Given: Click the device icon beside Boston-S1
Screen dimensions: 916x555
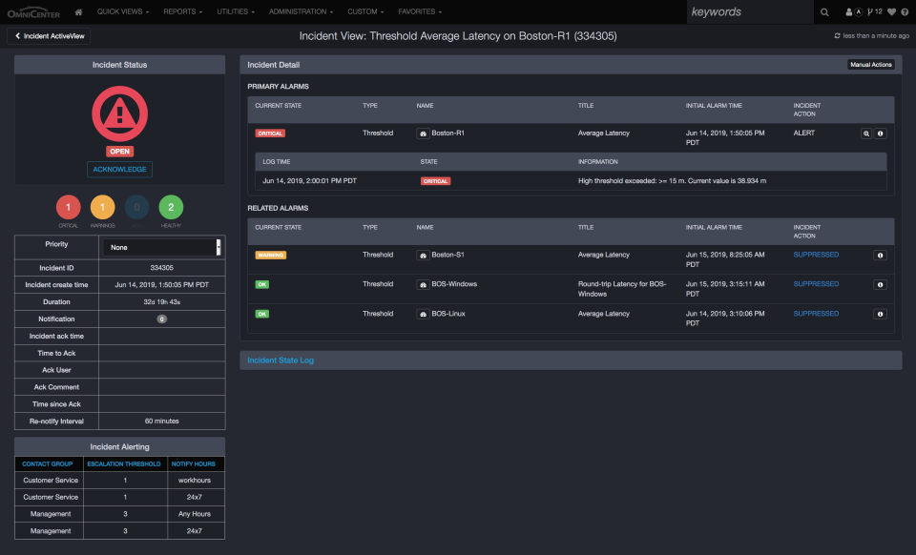Looking at the screenshot, I should (423, 255).
